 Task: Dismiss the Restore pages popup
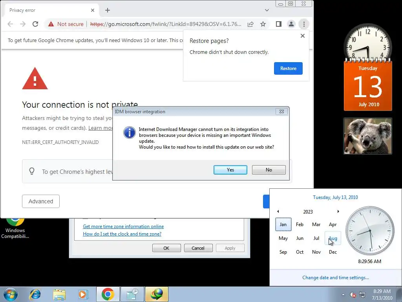303,36
